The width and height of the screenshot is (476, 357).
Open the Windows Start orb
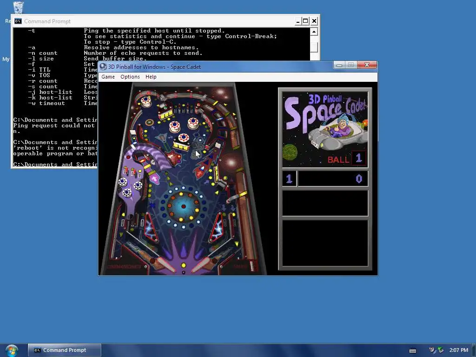12,350
